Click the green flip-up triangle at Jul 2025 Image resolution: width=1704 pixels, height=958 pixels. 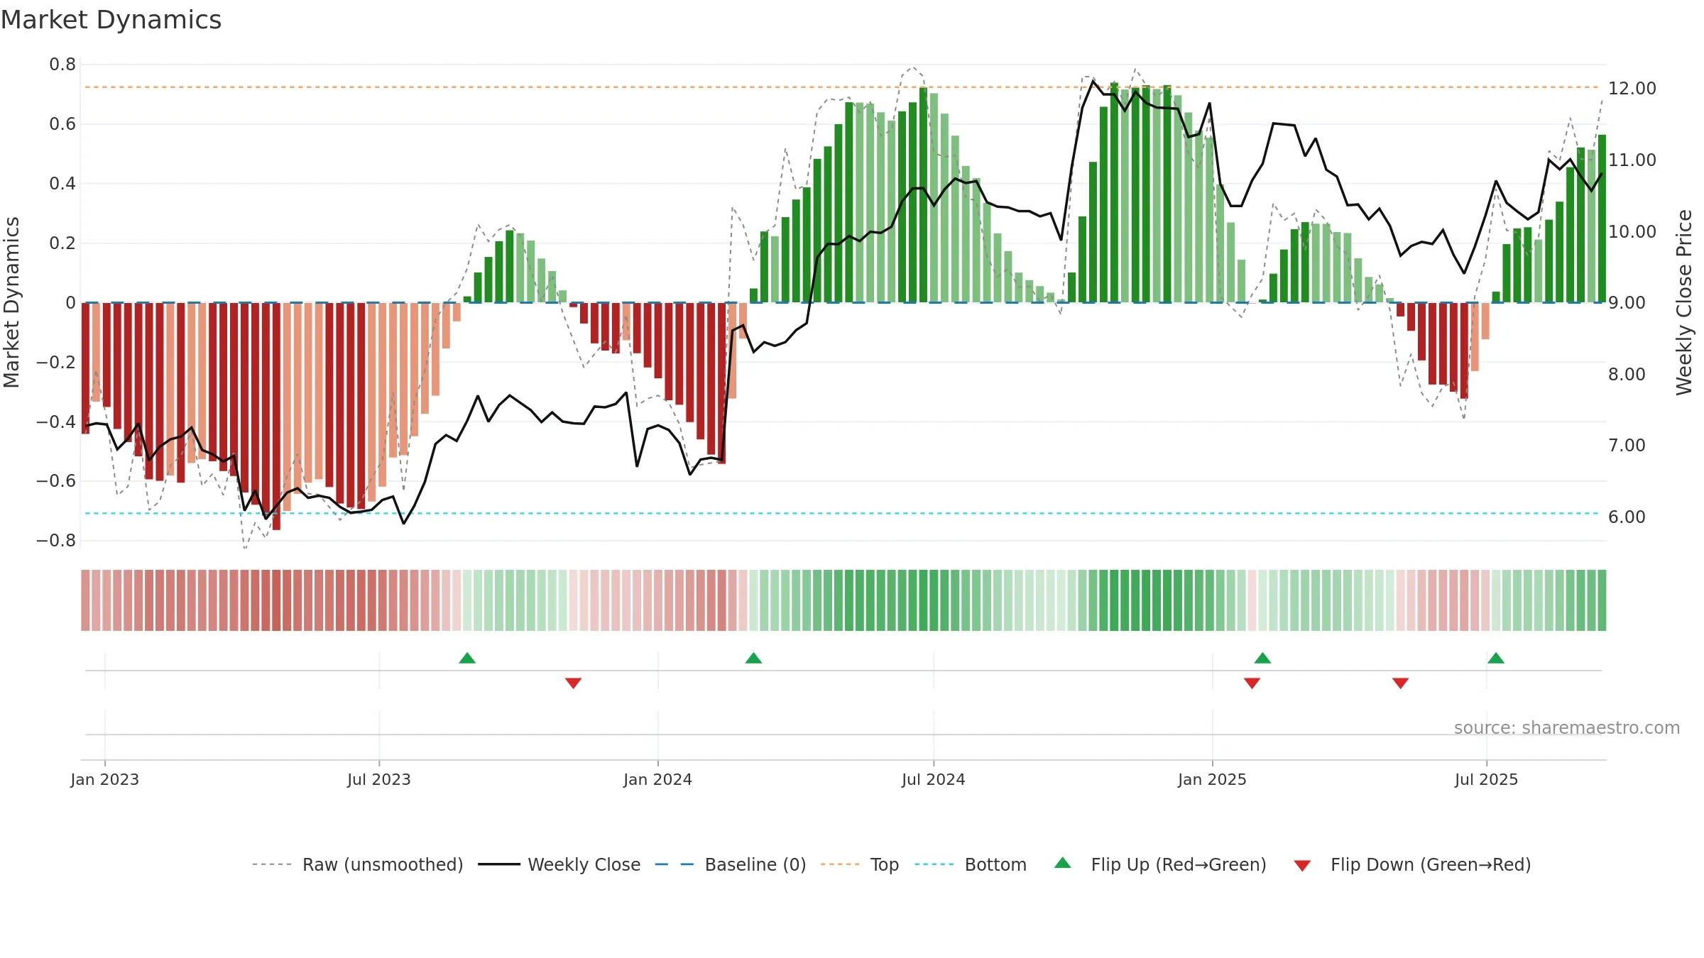(1496, 659)
